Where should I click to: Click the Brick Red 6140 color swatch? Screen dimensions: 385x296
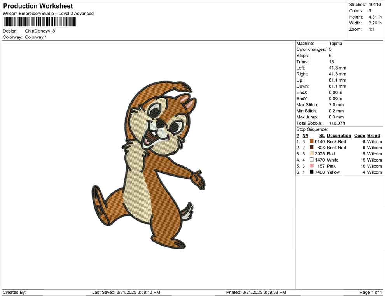coord(311,141)
